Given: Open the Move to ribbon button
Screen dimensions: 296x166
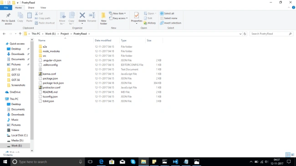Looking at the screenshot, I should (62, 18).
